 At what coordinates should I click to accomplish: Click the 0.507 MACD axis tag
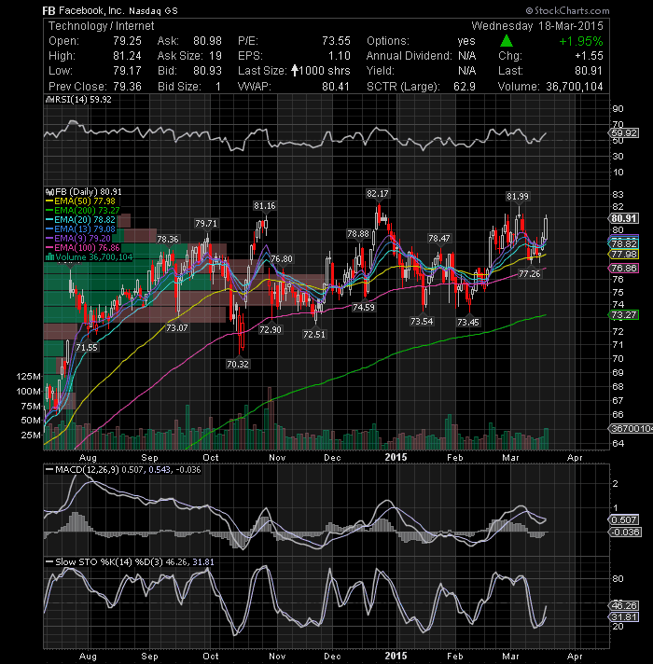624,519
